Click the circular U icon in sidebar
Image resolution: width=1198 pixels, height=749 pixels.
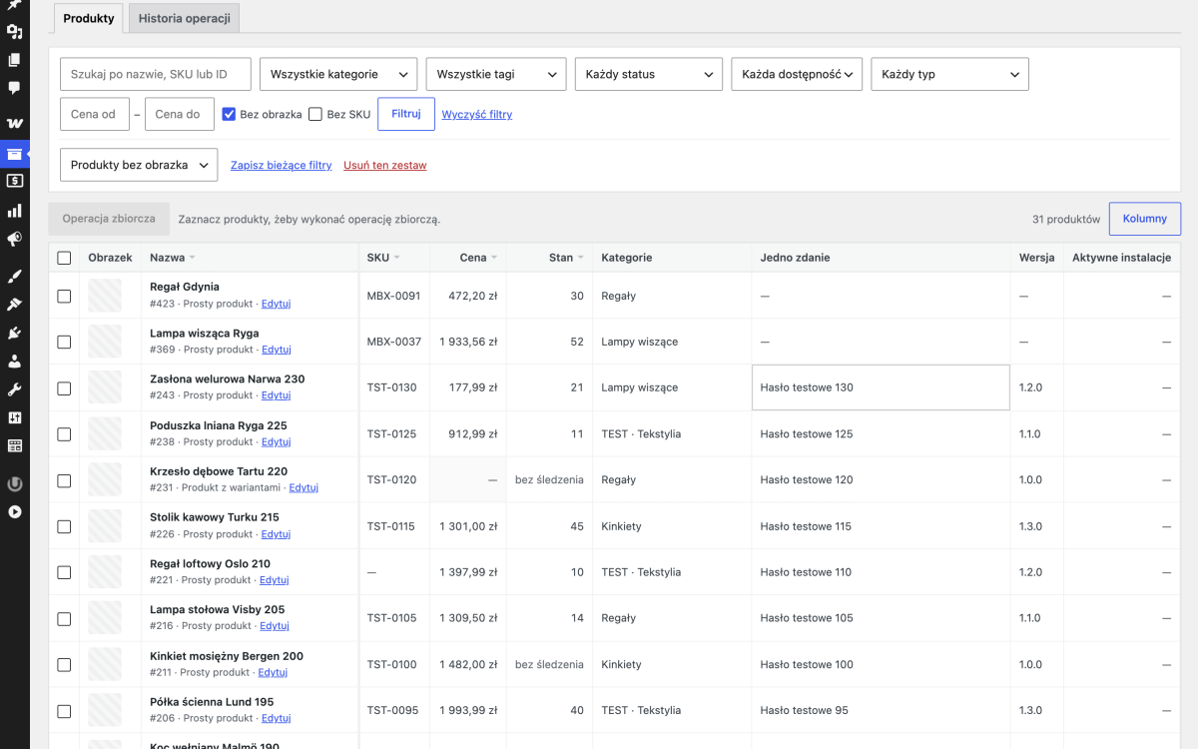click(15, 484)
